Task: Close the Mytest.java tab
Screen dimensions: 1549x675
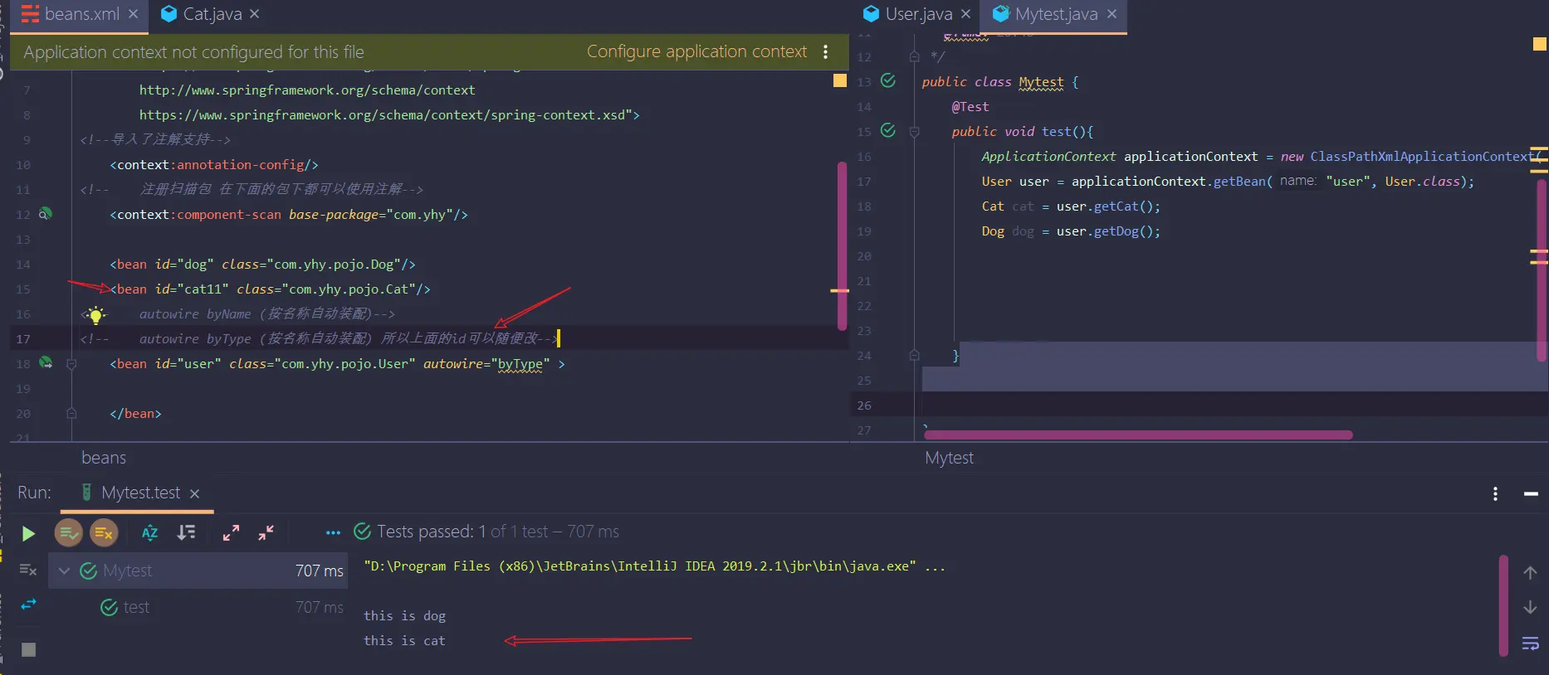Action: (1112, 14)
